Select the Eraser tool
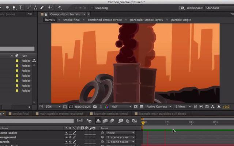Viewport: 234px width, 146px height. pyautogui.click(x=42, y=8)
